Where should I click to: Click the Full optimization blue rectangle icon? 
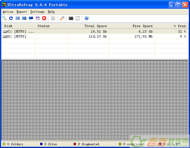pos(31,18)
